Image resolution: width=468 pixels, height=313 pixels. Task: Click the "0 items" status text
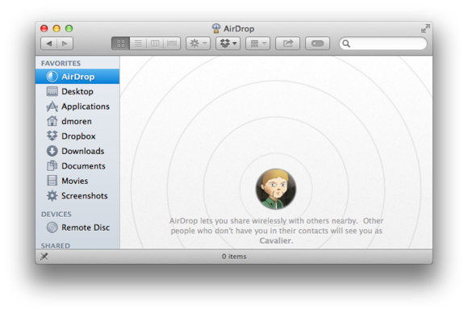[x=234, y=257]
